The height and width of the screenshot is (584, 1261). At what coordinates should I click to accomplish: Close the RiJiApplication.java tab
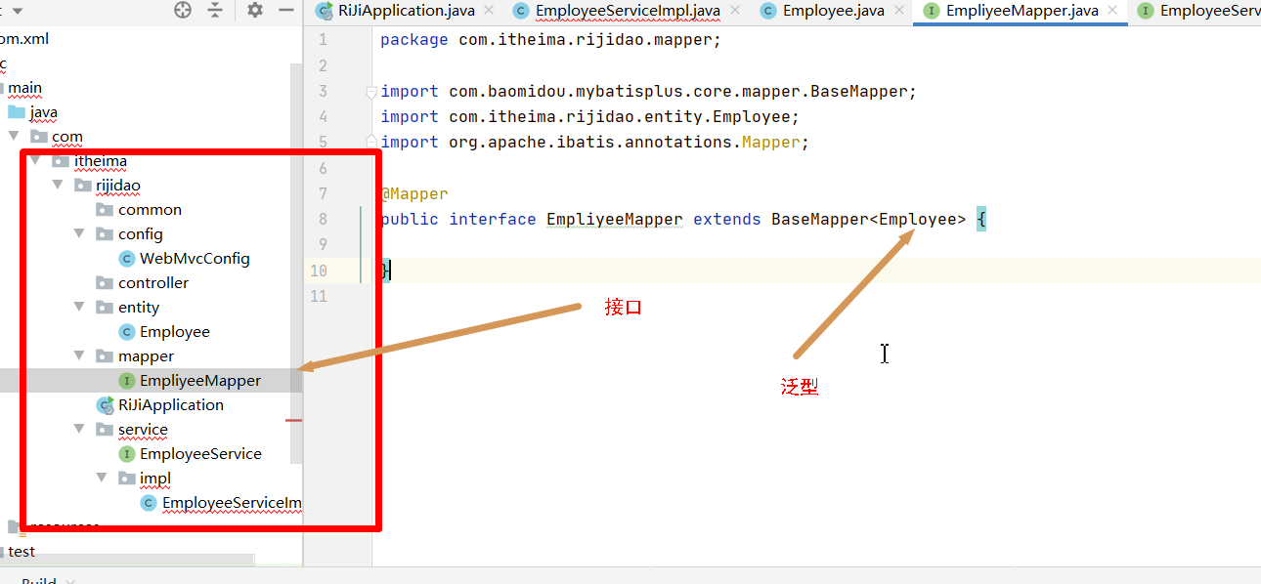(x=489, y=11)
